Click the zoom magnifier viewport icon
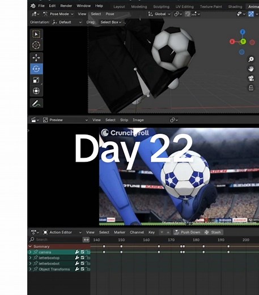Screen dimensions: 259x295 pyautogui.click(x=251, y=60)
